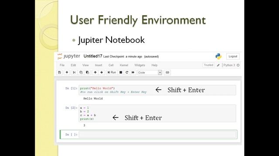
Task: Insert cell below with plus icon
Action: pos(67,72)
